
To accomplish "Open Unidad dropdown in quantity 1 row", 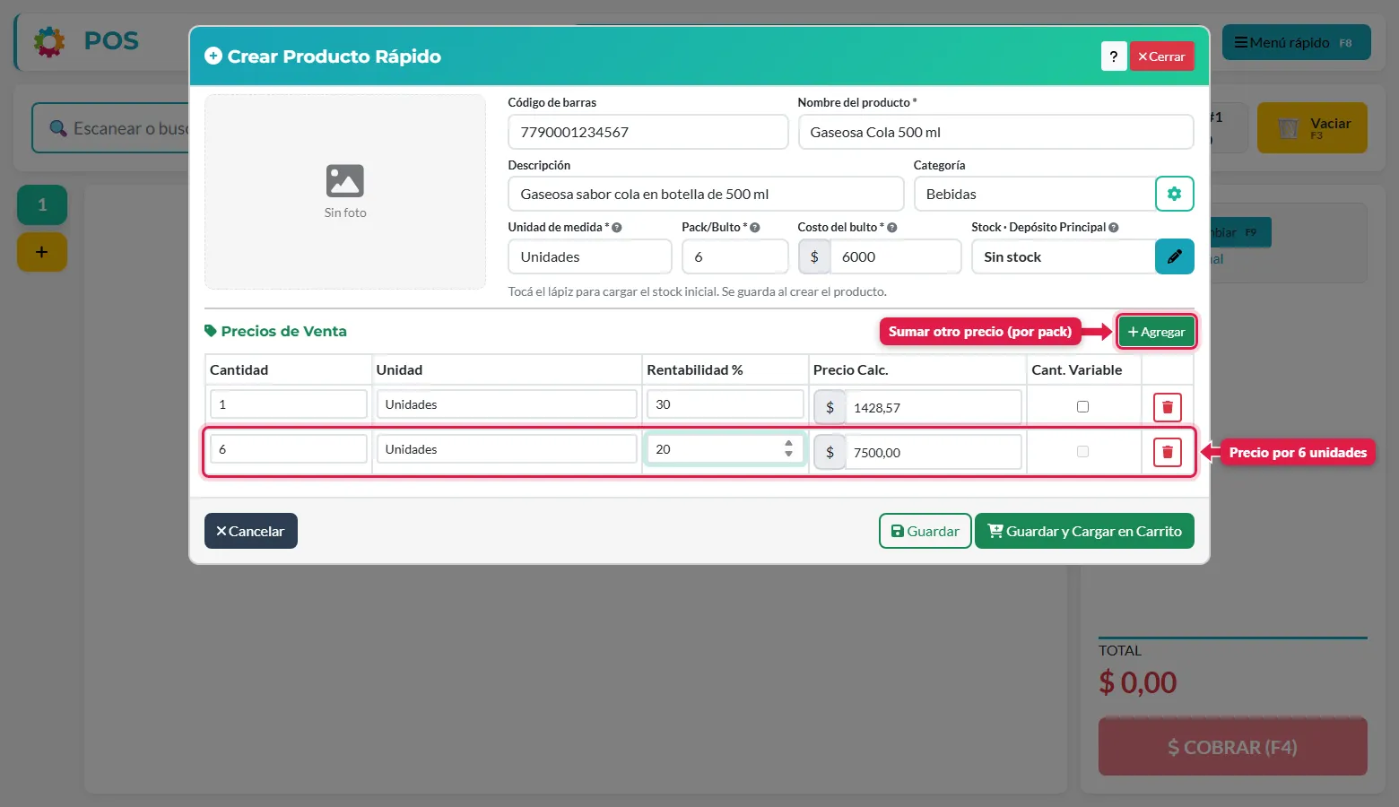I will (x=507, y=404).
